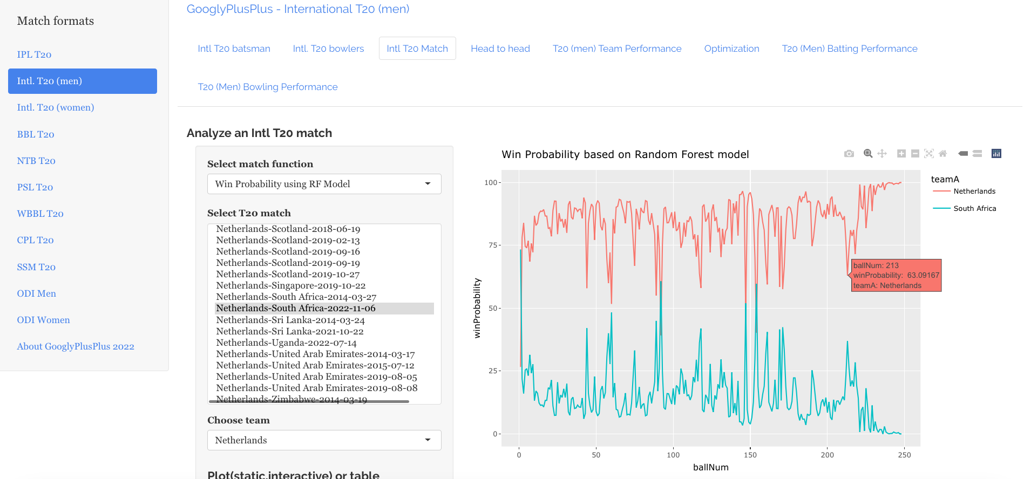Select Netherlands-Sri Lanka-2021-10-22 match
The width and height of the screenshot is (1024, 479).
point(290,331)
